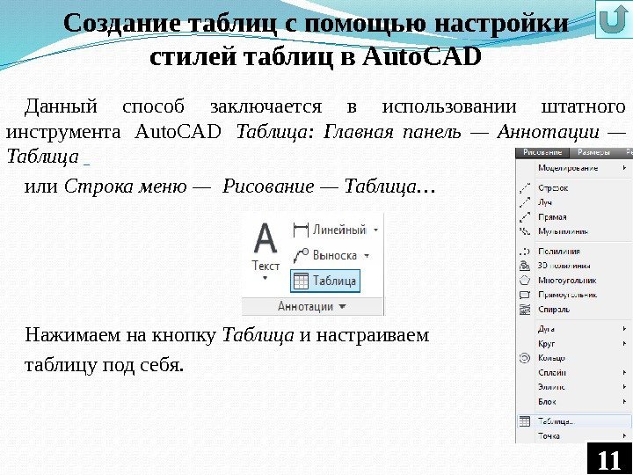Image resolution: width=633 pixels, height=475 pixels.
Task: Click the Линейный dimension icon
Action: 301,230
